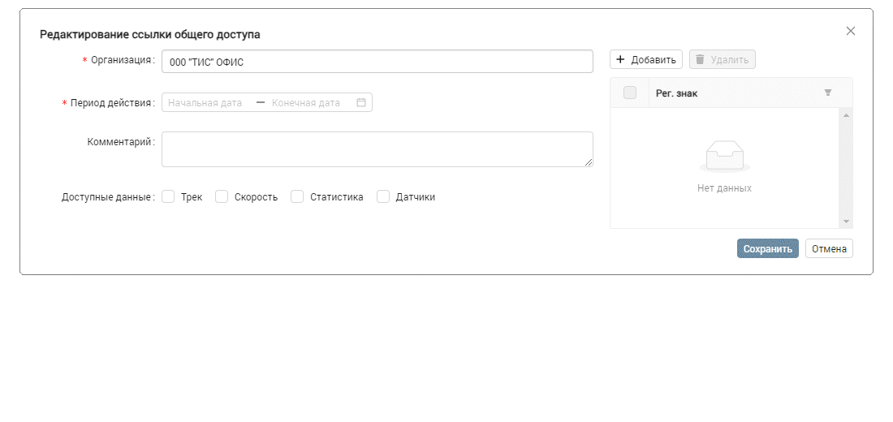Click the table scrollbar up arrow

coord(846,115)
